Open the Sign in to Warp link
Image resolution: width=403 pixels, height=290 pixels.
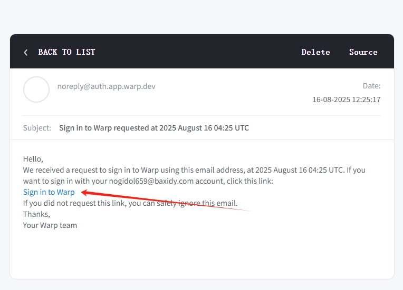pyautogui.click(x=49, y=192)
